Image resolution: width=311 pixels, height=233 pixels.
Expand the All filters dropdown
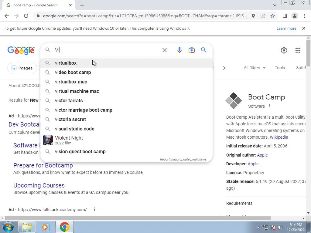click(x=255, y=68)
